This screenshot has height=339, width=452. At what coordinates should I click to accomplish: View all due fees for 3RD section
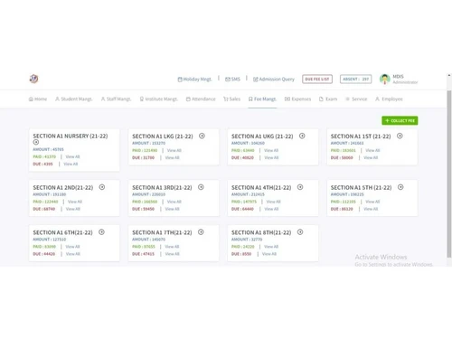[x=172, y=209]
